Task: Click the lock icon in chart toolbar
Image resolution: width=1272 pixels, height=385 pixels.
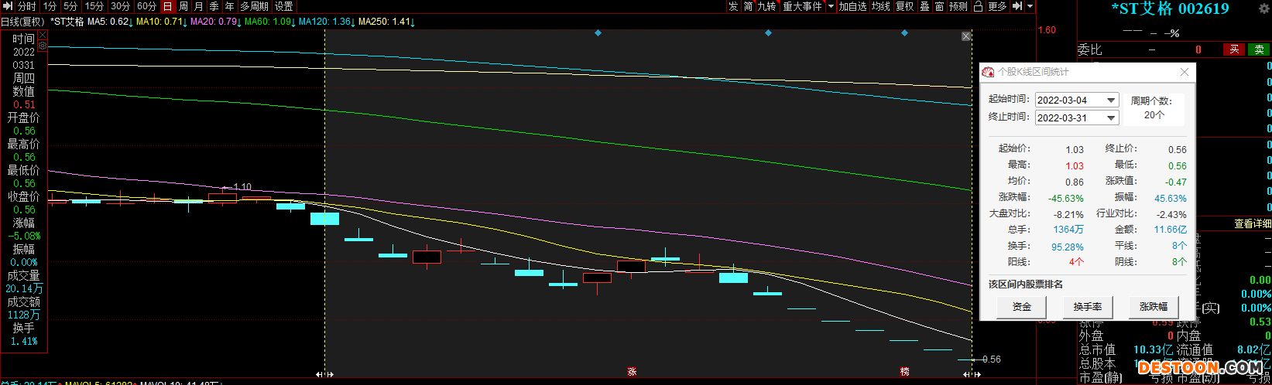Action: coord(978,6)
